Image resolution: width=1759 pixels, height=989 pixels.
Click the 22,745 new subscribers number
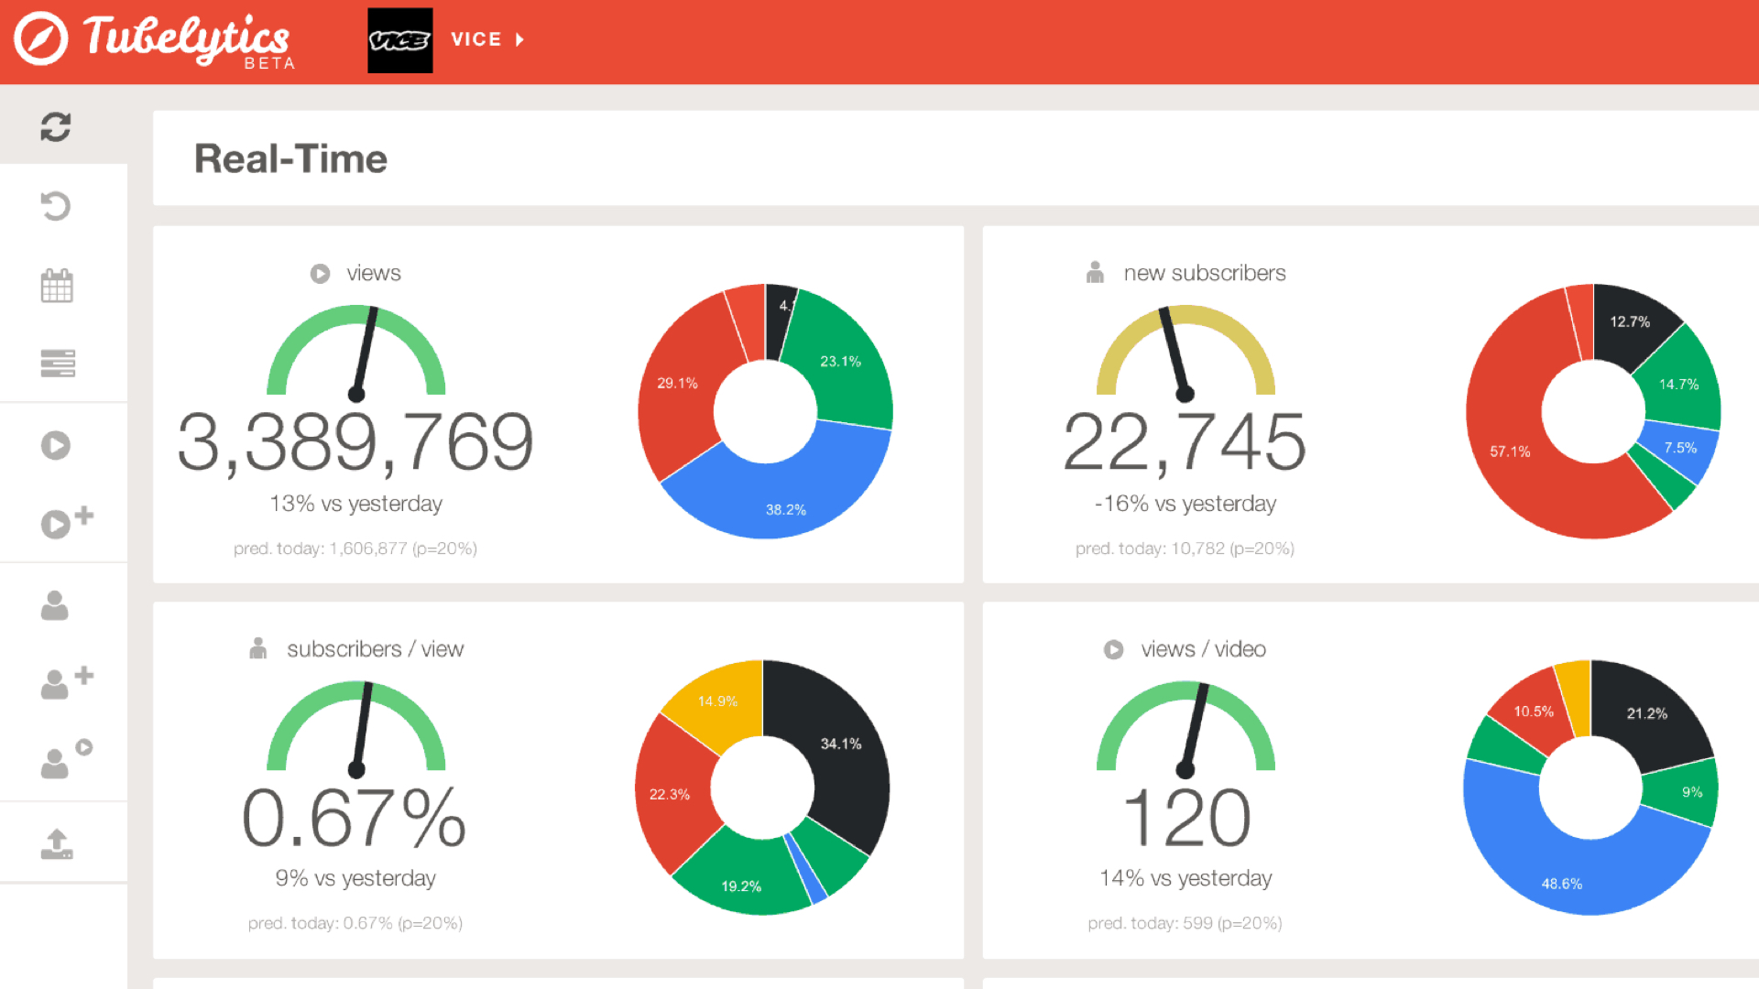coord(1184,442)
